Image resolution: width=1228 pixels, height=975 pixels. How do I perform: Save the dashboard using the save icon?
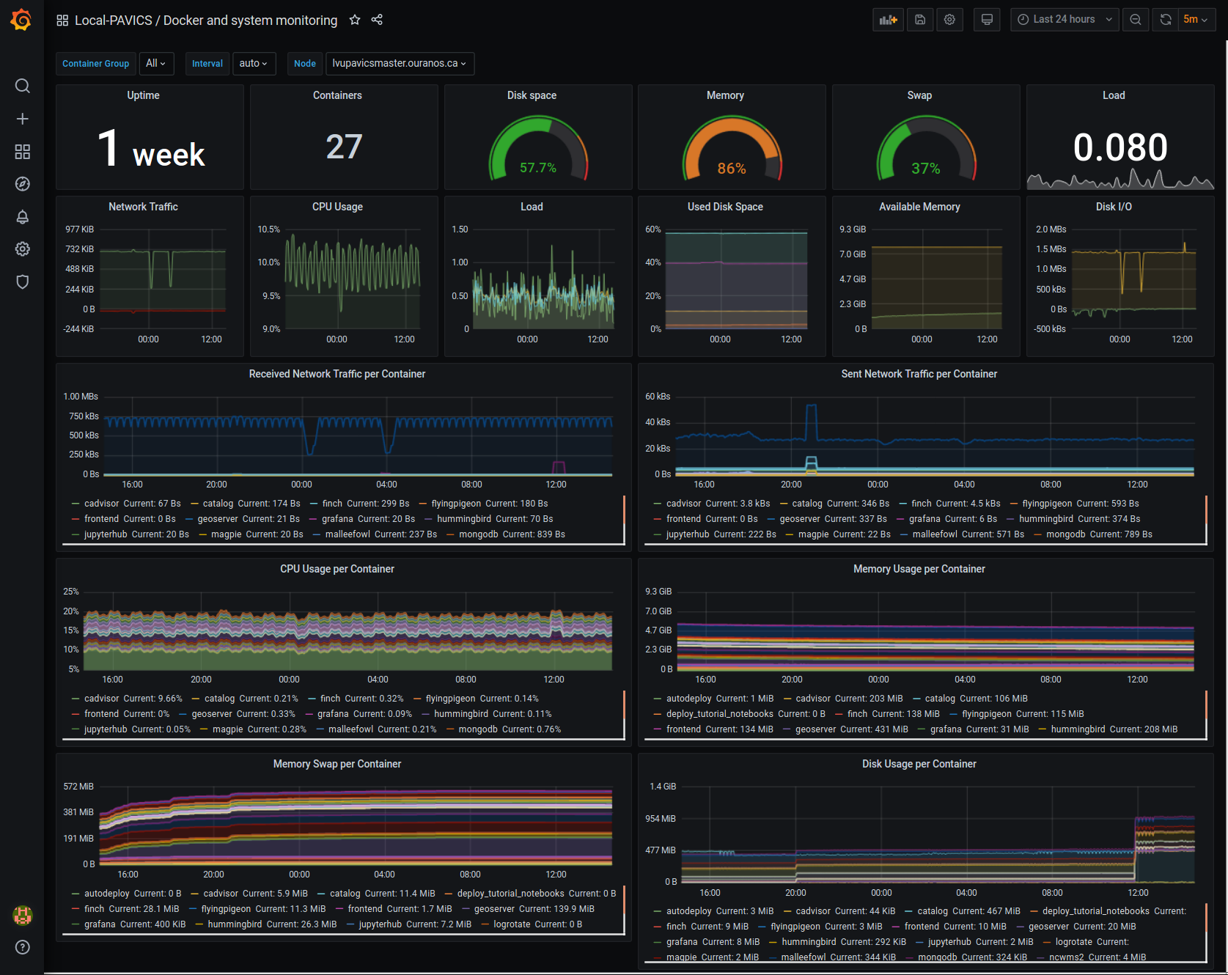(919, 20)
